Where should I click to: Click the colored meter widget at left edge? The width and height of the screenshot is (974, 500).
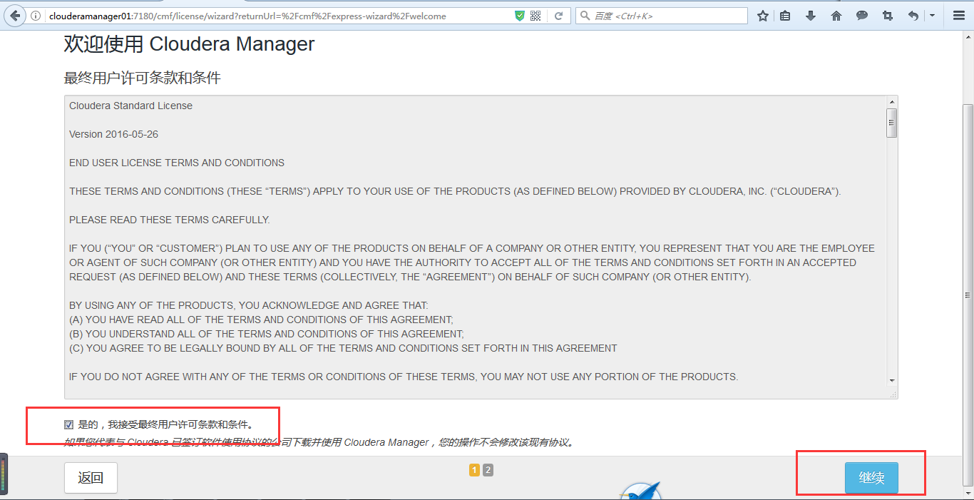(4, 474)
